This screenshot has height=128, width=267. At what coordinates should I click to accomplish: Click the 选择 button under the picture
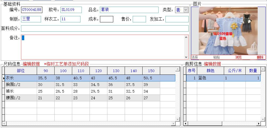[195, 57]
